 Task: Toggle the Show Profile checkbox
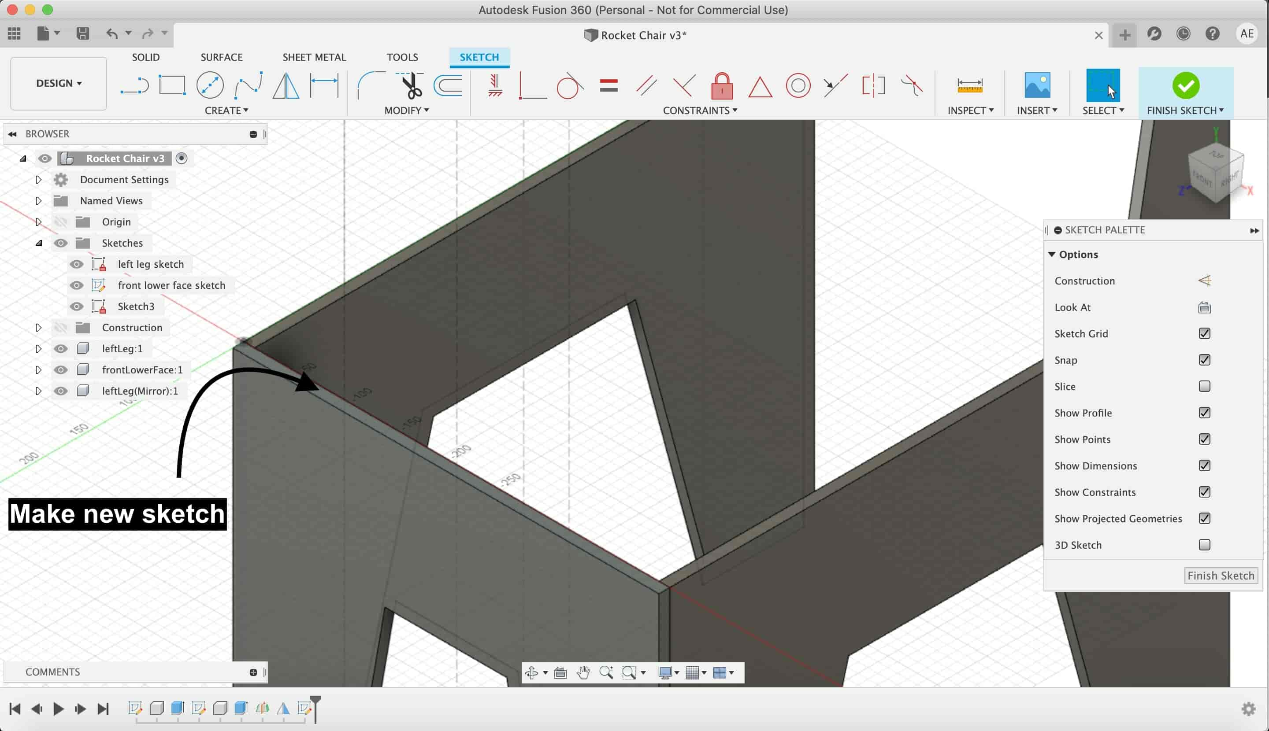point(1204,413)
